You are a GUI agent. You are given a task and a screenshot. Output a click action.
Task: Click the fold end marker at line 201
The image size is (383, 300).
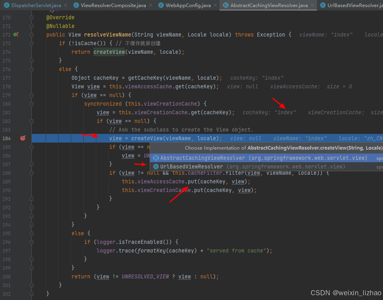pos(31,285)
